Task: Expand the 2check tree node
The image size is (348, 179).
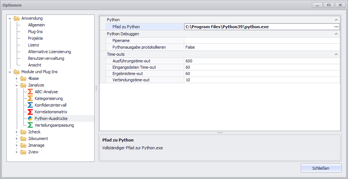Action: tap(16, 132)
